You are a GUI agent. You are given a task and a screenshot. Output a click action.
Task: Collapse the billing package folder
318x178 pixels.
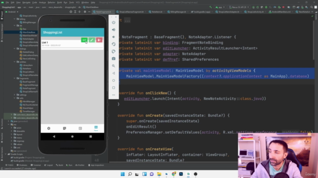click(x=14, y=19)
